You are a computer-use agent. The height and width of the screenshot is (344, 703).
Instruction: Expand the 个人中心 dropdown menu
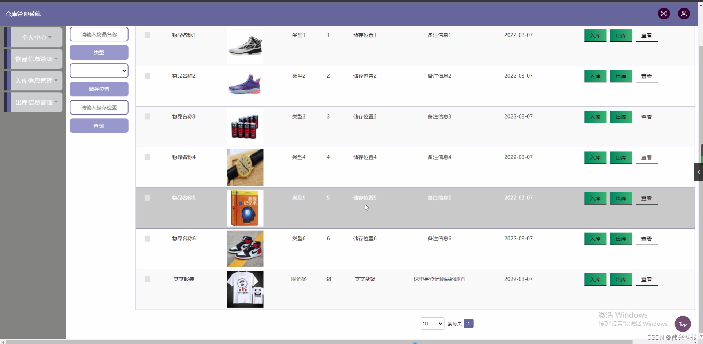point(35,37)
